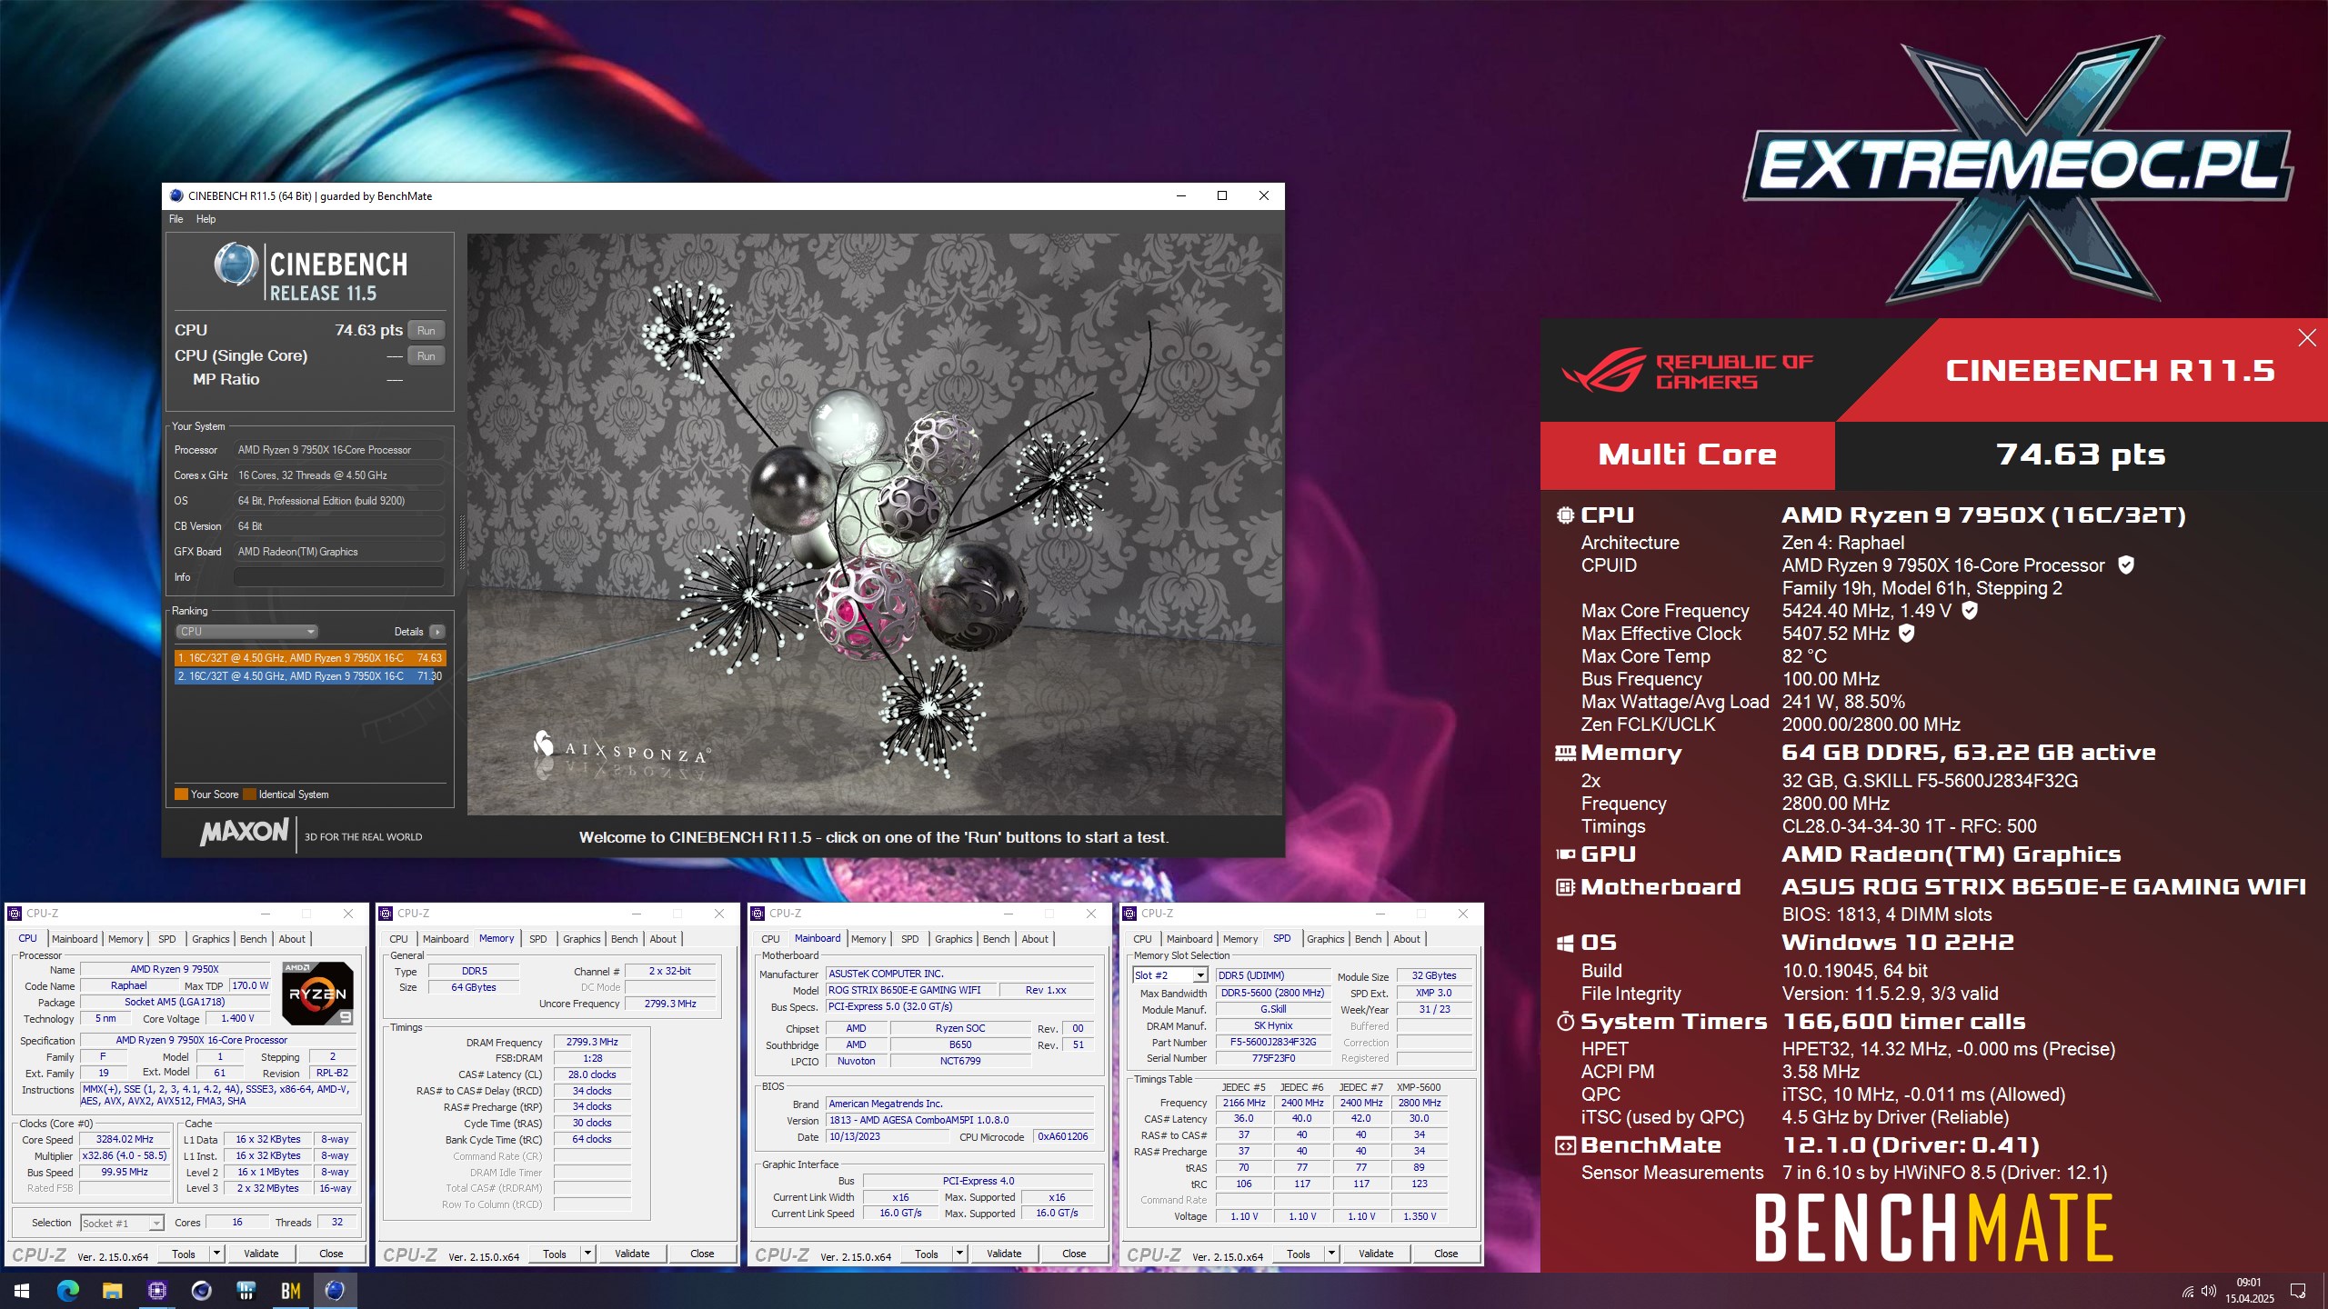Open the CPU ranking dropdown in Cinebench
The height and width of the screenshot is (1309, 2328).
(x=246, y=632)
